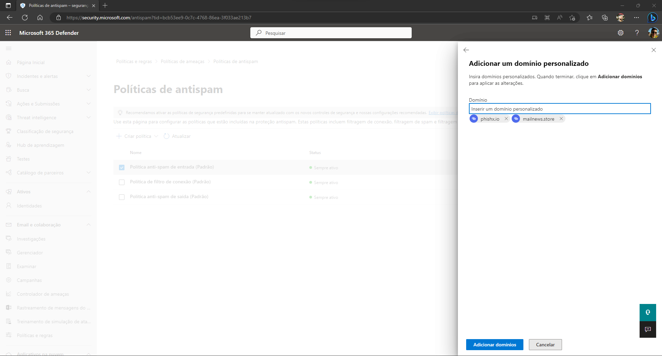
Task: Add this page to favorites star
Action: [572, 18]
